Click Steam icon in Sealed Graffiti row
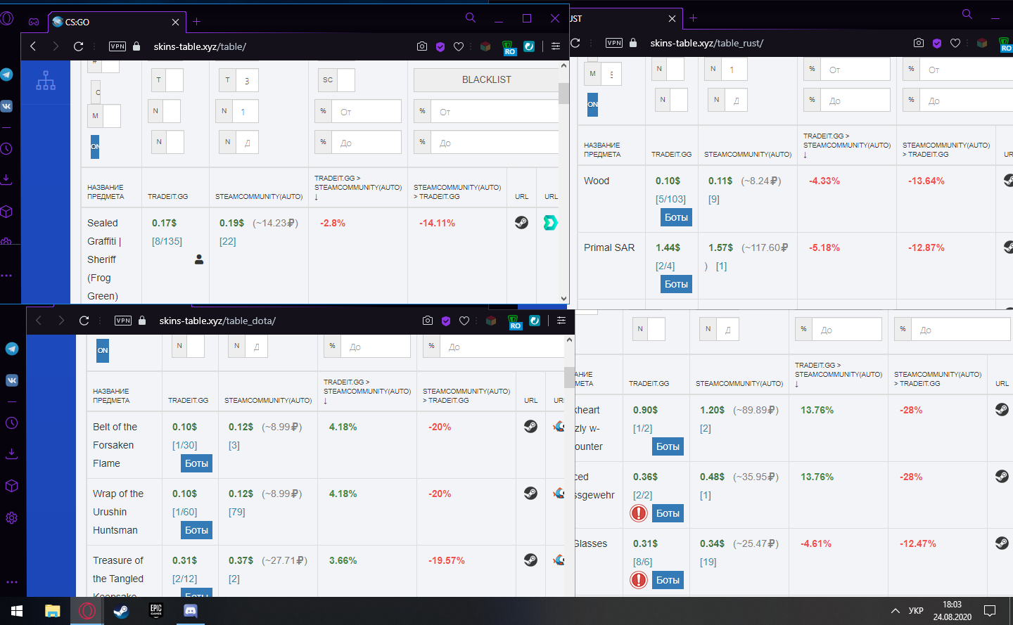This screenshot has height=625, width=1013. (521, 223)
